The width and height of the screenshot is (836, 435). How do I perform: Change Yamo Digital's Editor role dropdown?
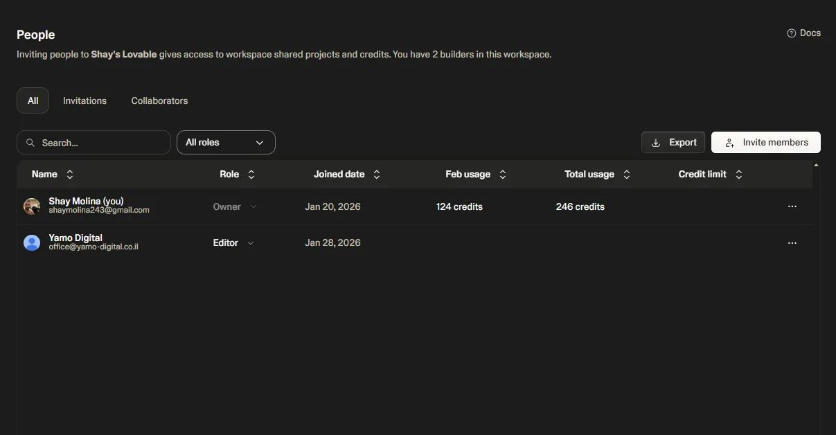(x=233, y=243)
